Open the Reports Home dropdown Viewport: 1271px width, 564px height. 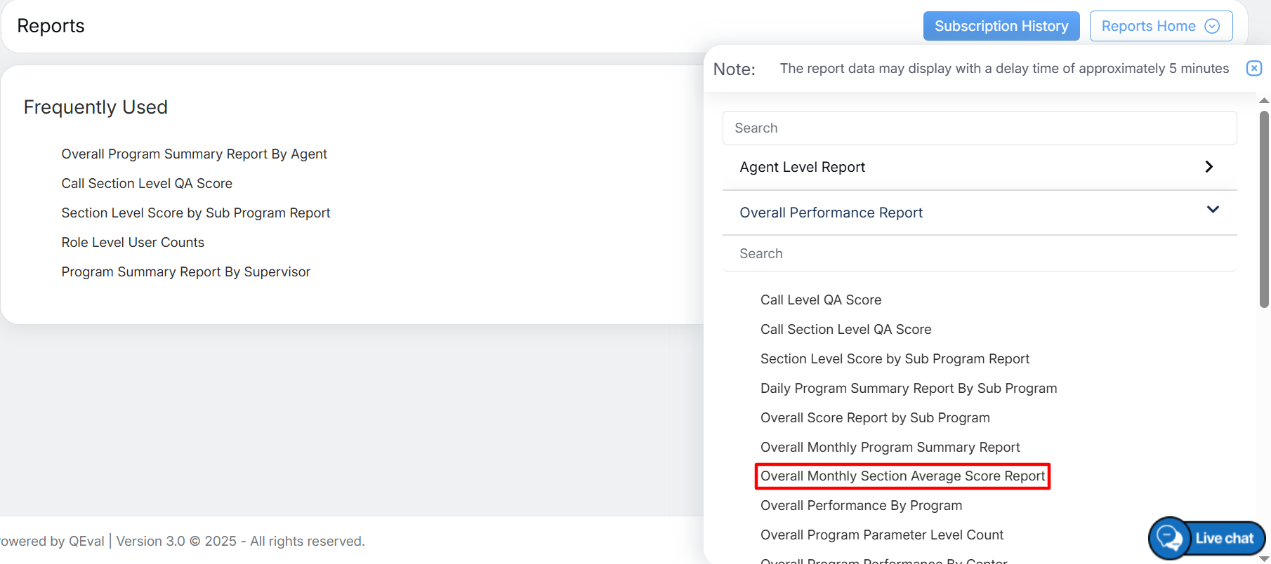1160,26
